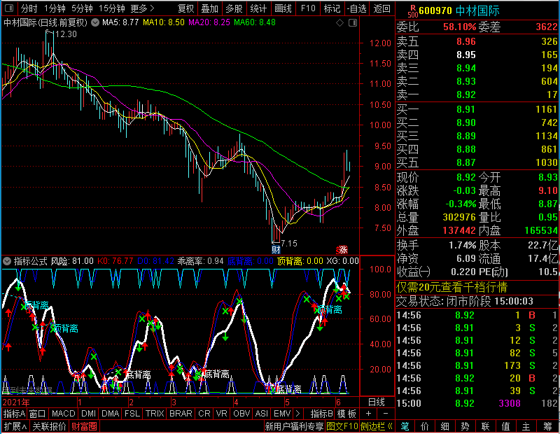Click the red 涨 badge on chart
The image size is (560, 434).
pos(342,249)
